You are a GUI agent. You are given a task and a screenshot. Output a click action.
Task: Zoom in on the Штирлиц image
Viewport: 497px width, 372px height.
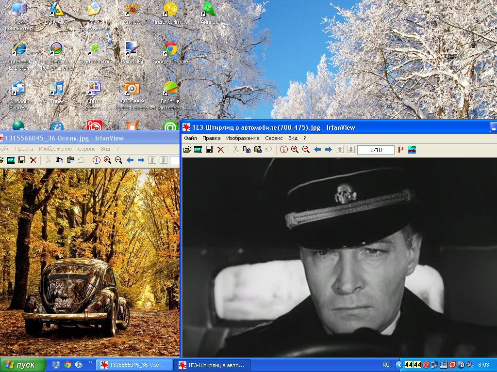coord(295,150)
